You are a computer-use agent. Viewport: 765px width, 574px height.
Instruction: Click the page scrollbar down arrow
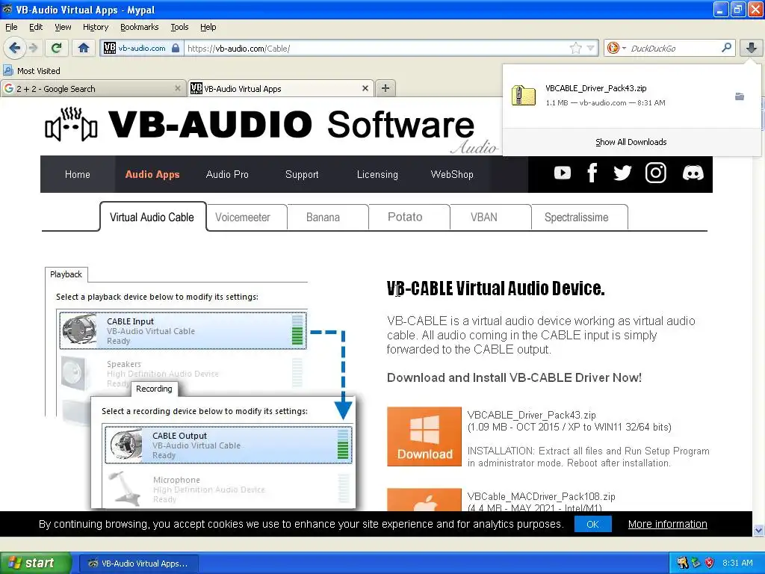coord(759,530)
